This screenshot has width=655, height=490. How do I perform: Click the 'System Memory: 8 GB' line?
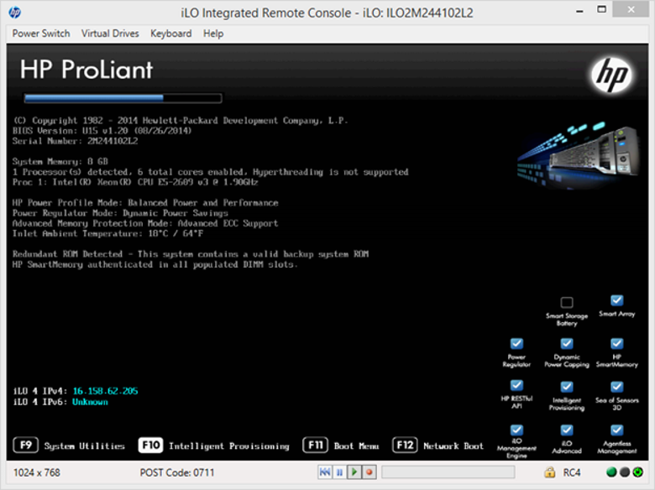tap(60, 162)
